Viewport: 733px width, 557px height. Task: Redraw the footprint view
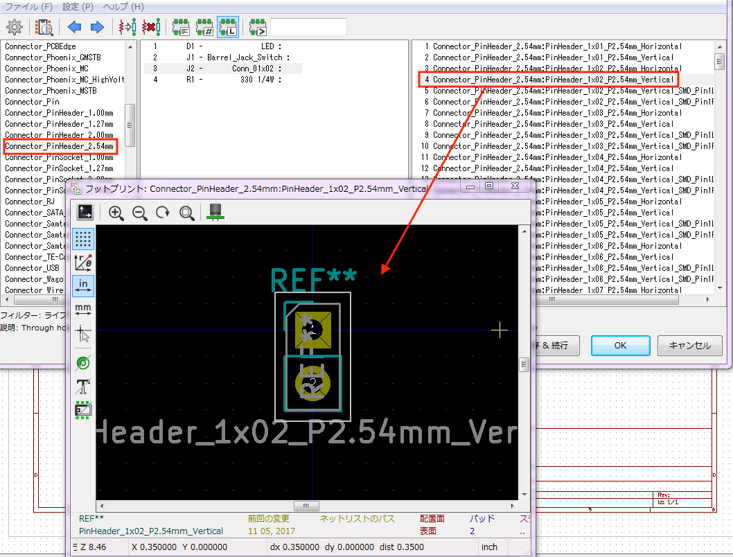tap(163, 213)
